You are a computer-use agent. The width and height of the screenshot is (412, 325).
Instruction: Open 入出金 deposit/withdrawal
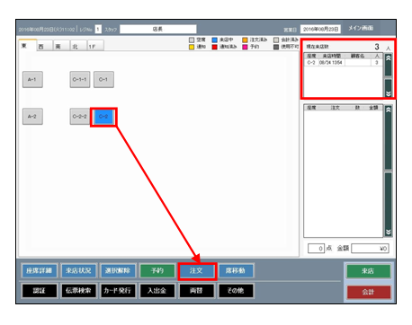pos(157,291)
